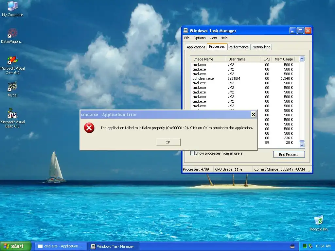Close the Windows Task Manager window

click(308, 31)
